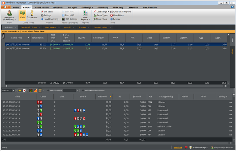This screenshot has width=236, height=151.
Task: Click Clear Filters
Action: pos(117,16)
